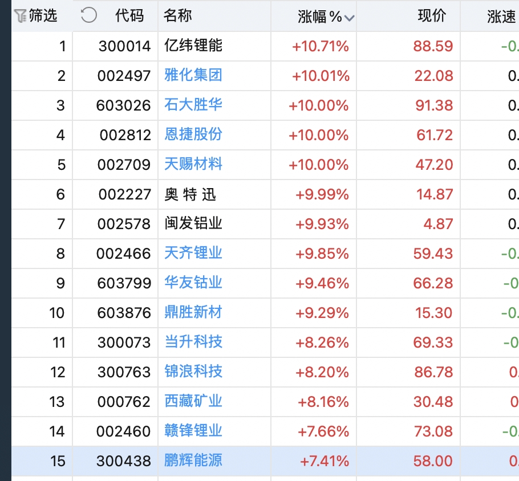Click price 91.38
Screen dimensions: 519x481
434,106
